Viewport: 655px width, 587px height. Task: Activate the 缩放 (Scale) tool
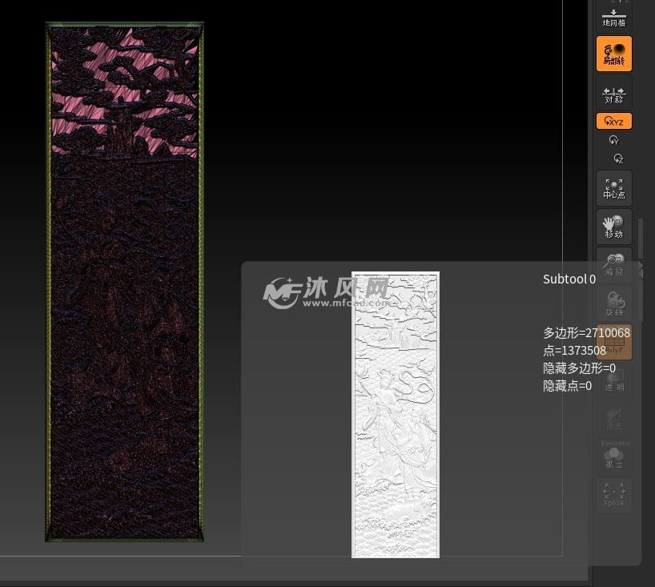614,264
